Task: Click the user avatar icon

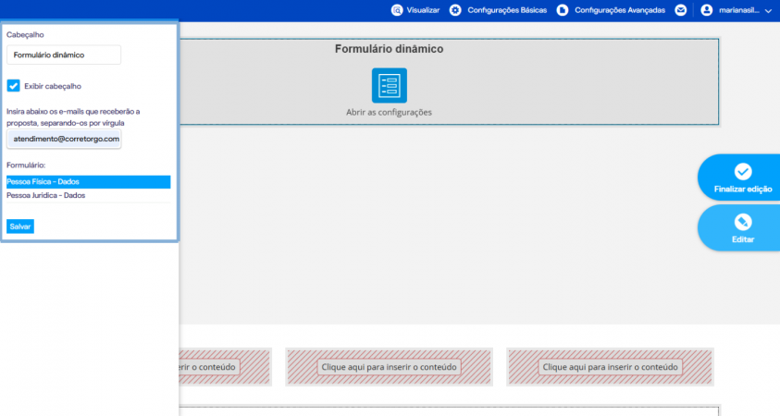Action: 706,10
